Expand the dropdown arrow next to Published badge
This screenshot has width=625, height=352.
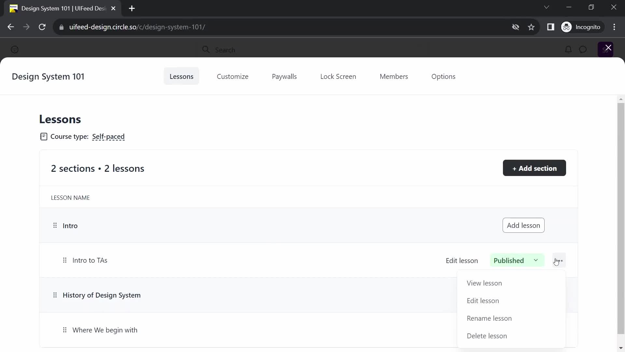coord(536,260)
